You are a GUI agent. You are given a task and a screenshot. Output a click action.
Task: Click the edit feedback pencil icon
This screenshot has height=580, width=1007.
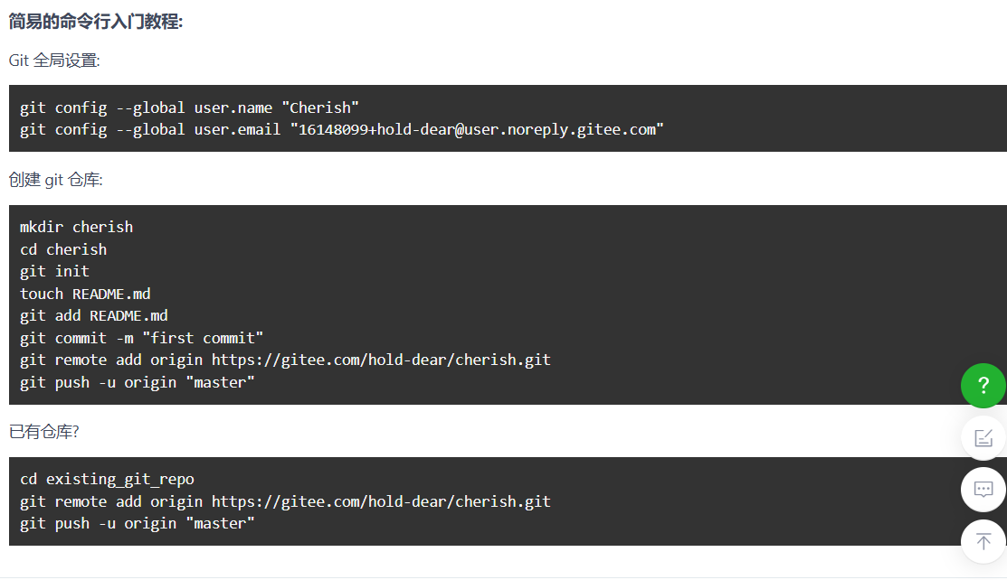coord(983,438)
